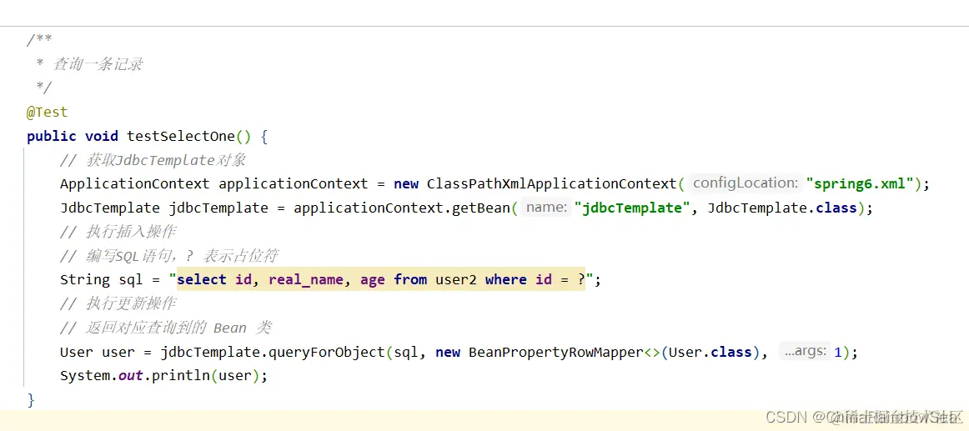This screenshot has width=969, height=431.
Task: Click the "spring6.xml" string literal
Action: click(x=861, y=183)
